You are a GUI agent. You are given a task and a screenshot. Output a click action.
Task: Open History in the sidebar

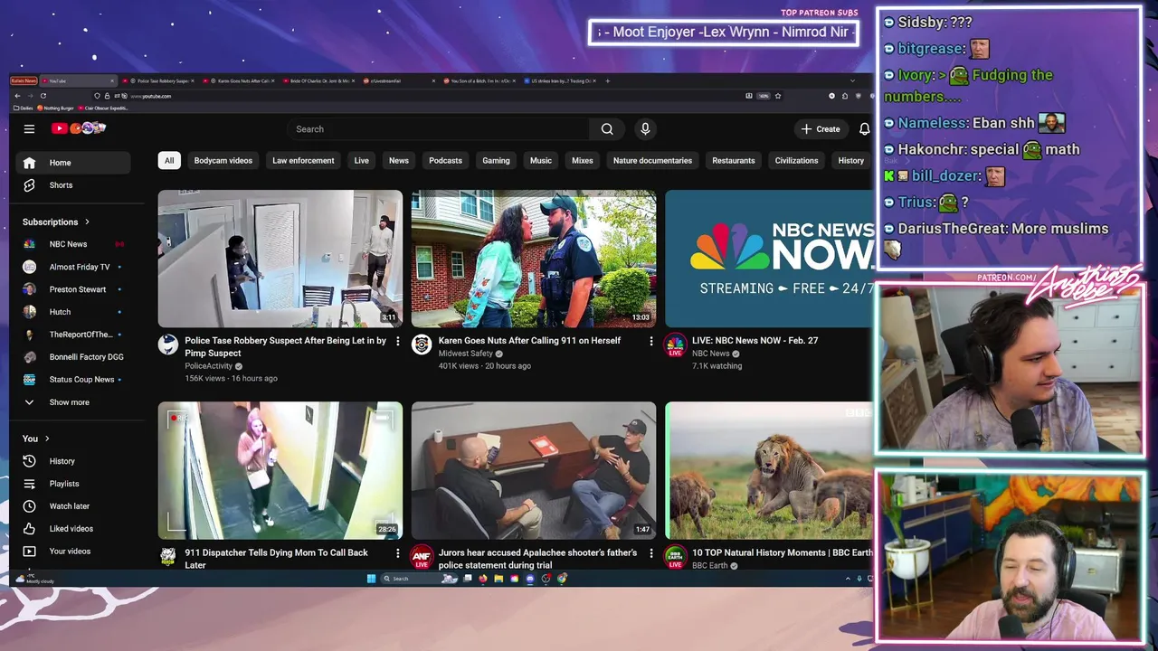[72, 461]
